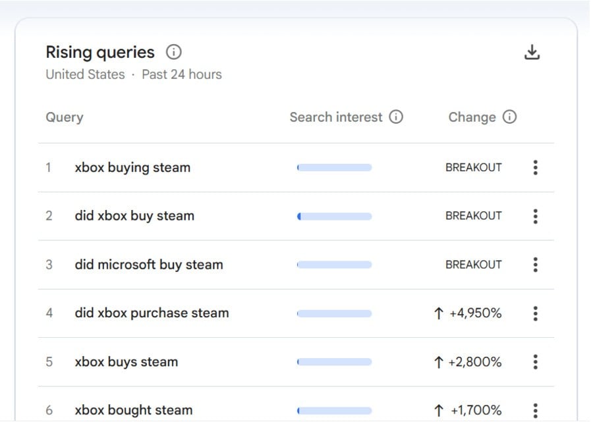Download the Rising queries data
The width and height of the screenshot is (593, 422).
pyautogui.click(x=532, y=53)
